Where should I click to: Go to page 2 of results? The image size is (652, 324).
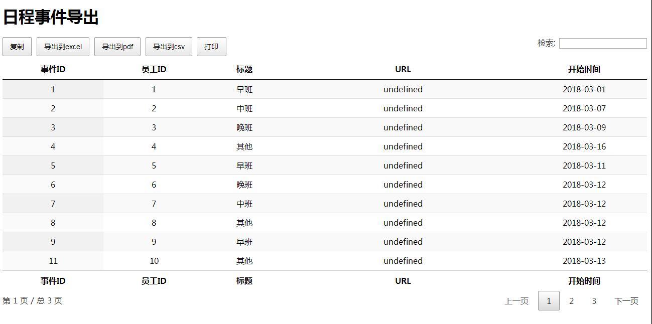(x=571, y=301)
